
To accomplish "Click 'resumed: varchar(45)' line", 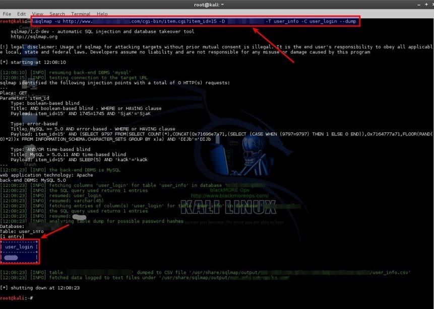I will [x=52, y=201].
